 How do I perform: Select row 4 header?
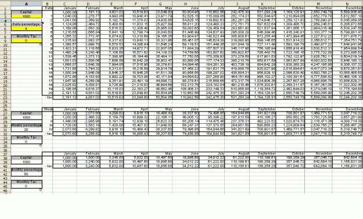[5, 20]
